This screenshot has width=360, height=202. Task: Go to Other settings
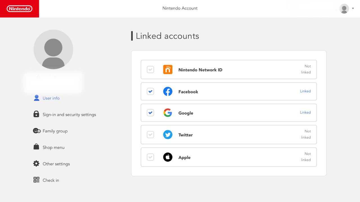pyautogui.click(x=56, y=164)
